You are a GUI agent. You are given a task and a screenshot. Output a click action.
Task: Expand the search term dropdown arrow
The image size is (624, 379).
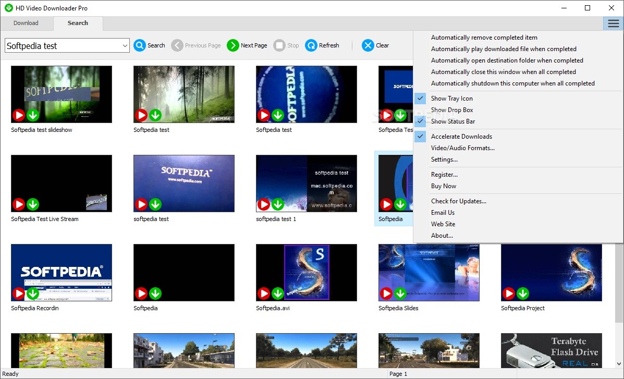125,46
